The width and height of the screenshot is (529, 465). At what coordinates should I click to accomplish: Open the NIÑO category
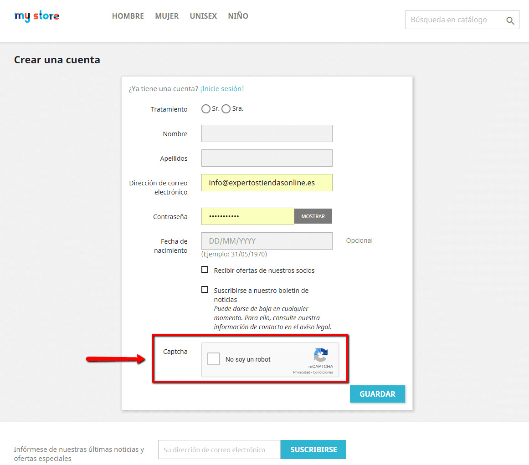[x=238, y=16]
